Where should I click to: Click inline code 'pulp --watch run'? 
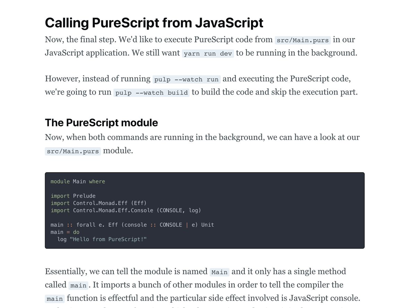click(187, 79)
